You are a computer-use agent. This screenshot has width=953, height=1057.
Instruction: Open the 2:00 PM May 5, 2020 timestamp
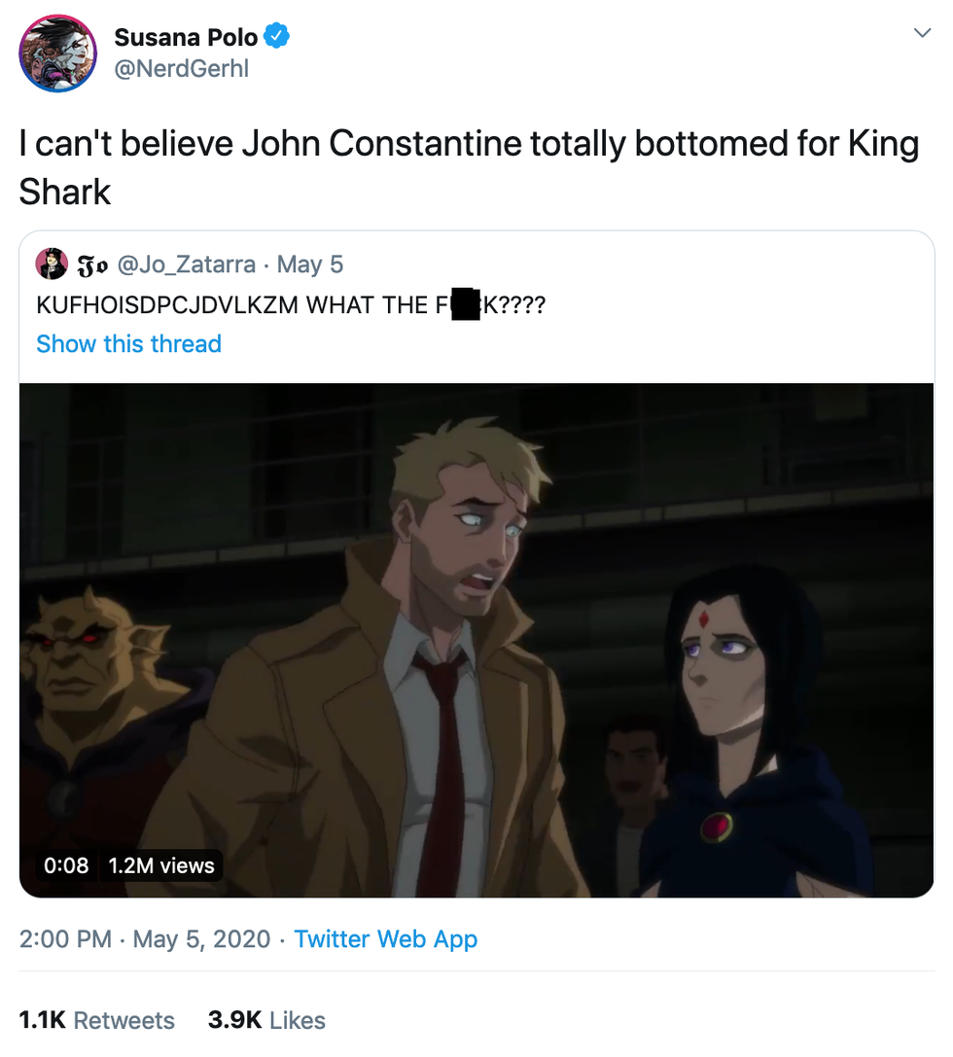click(144, 938)
